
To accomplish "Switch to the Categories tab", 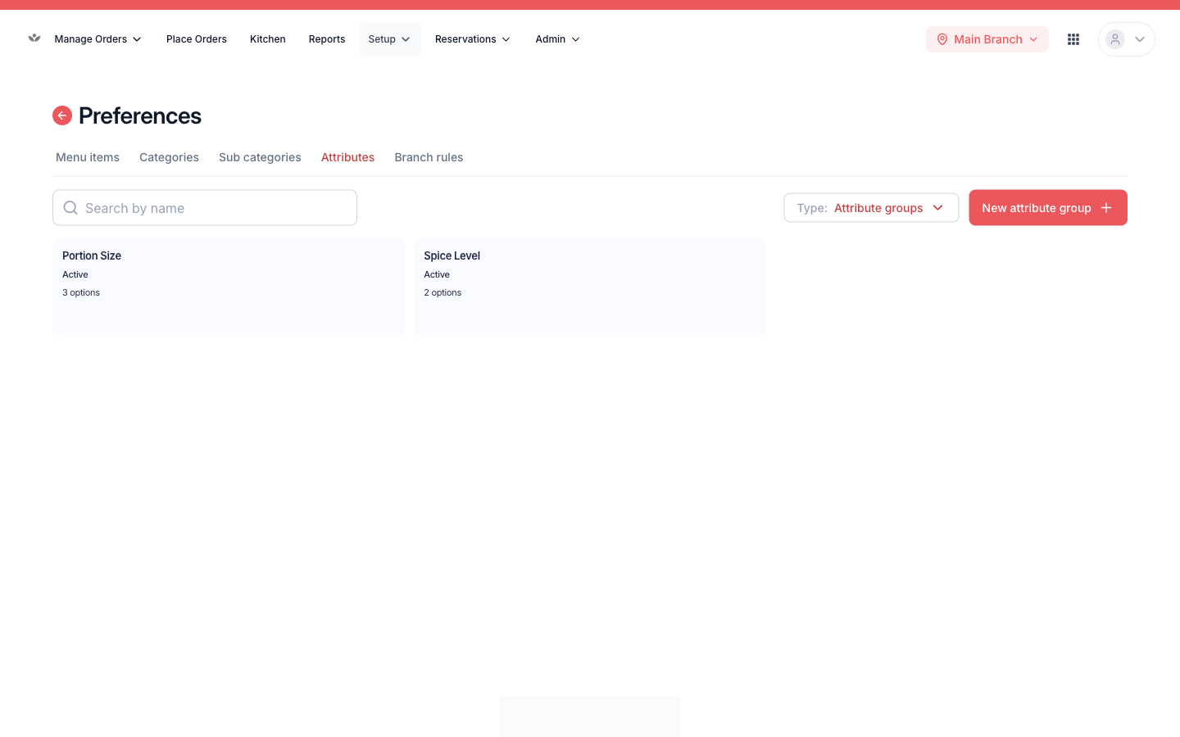I will click(x=169, y=157).
